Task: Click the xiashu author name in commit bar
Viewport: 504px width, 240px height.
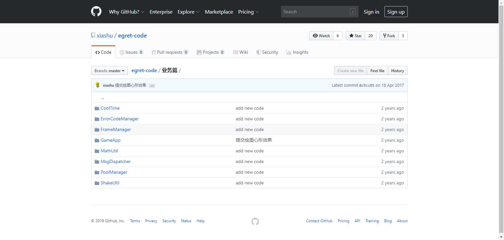Action: point(108,85)
